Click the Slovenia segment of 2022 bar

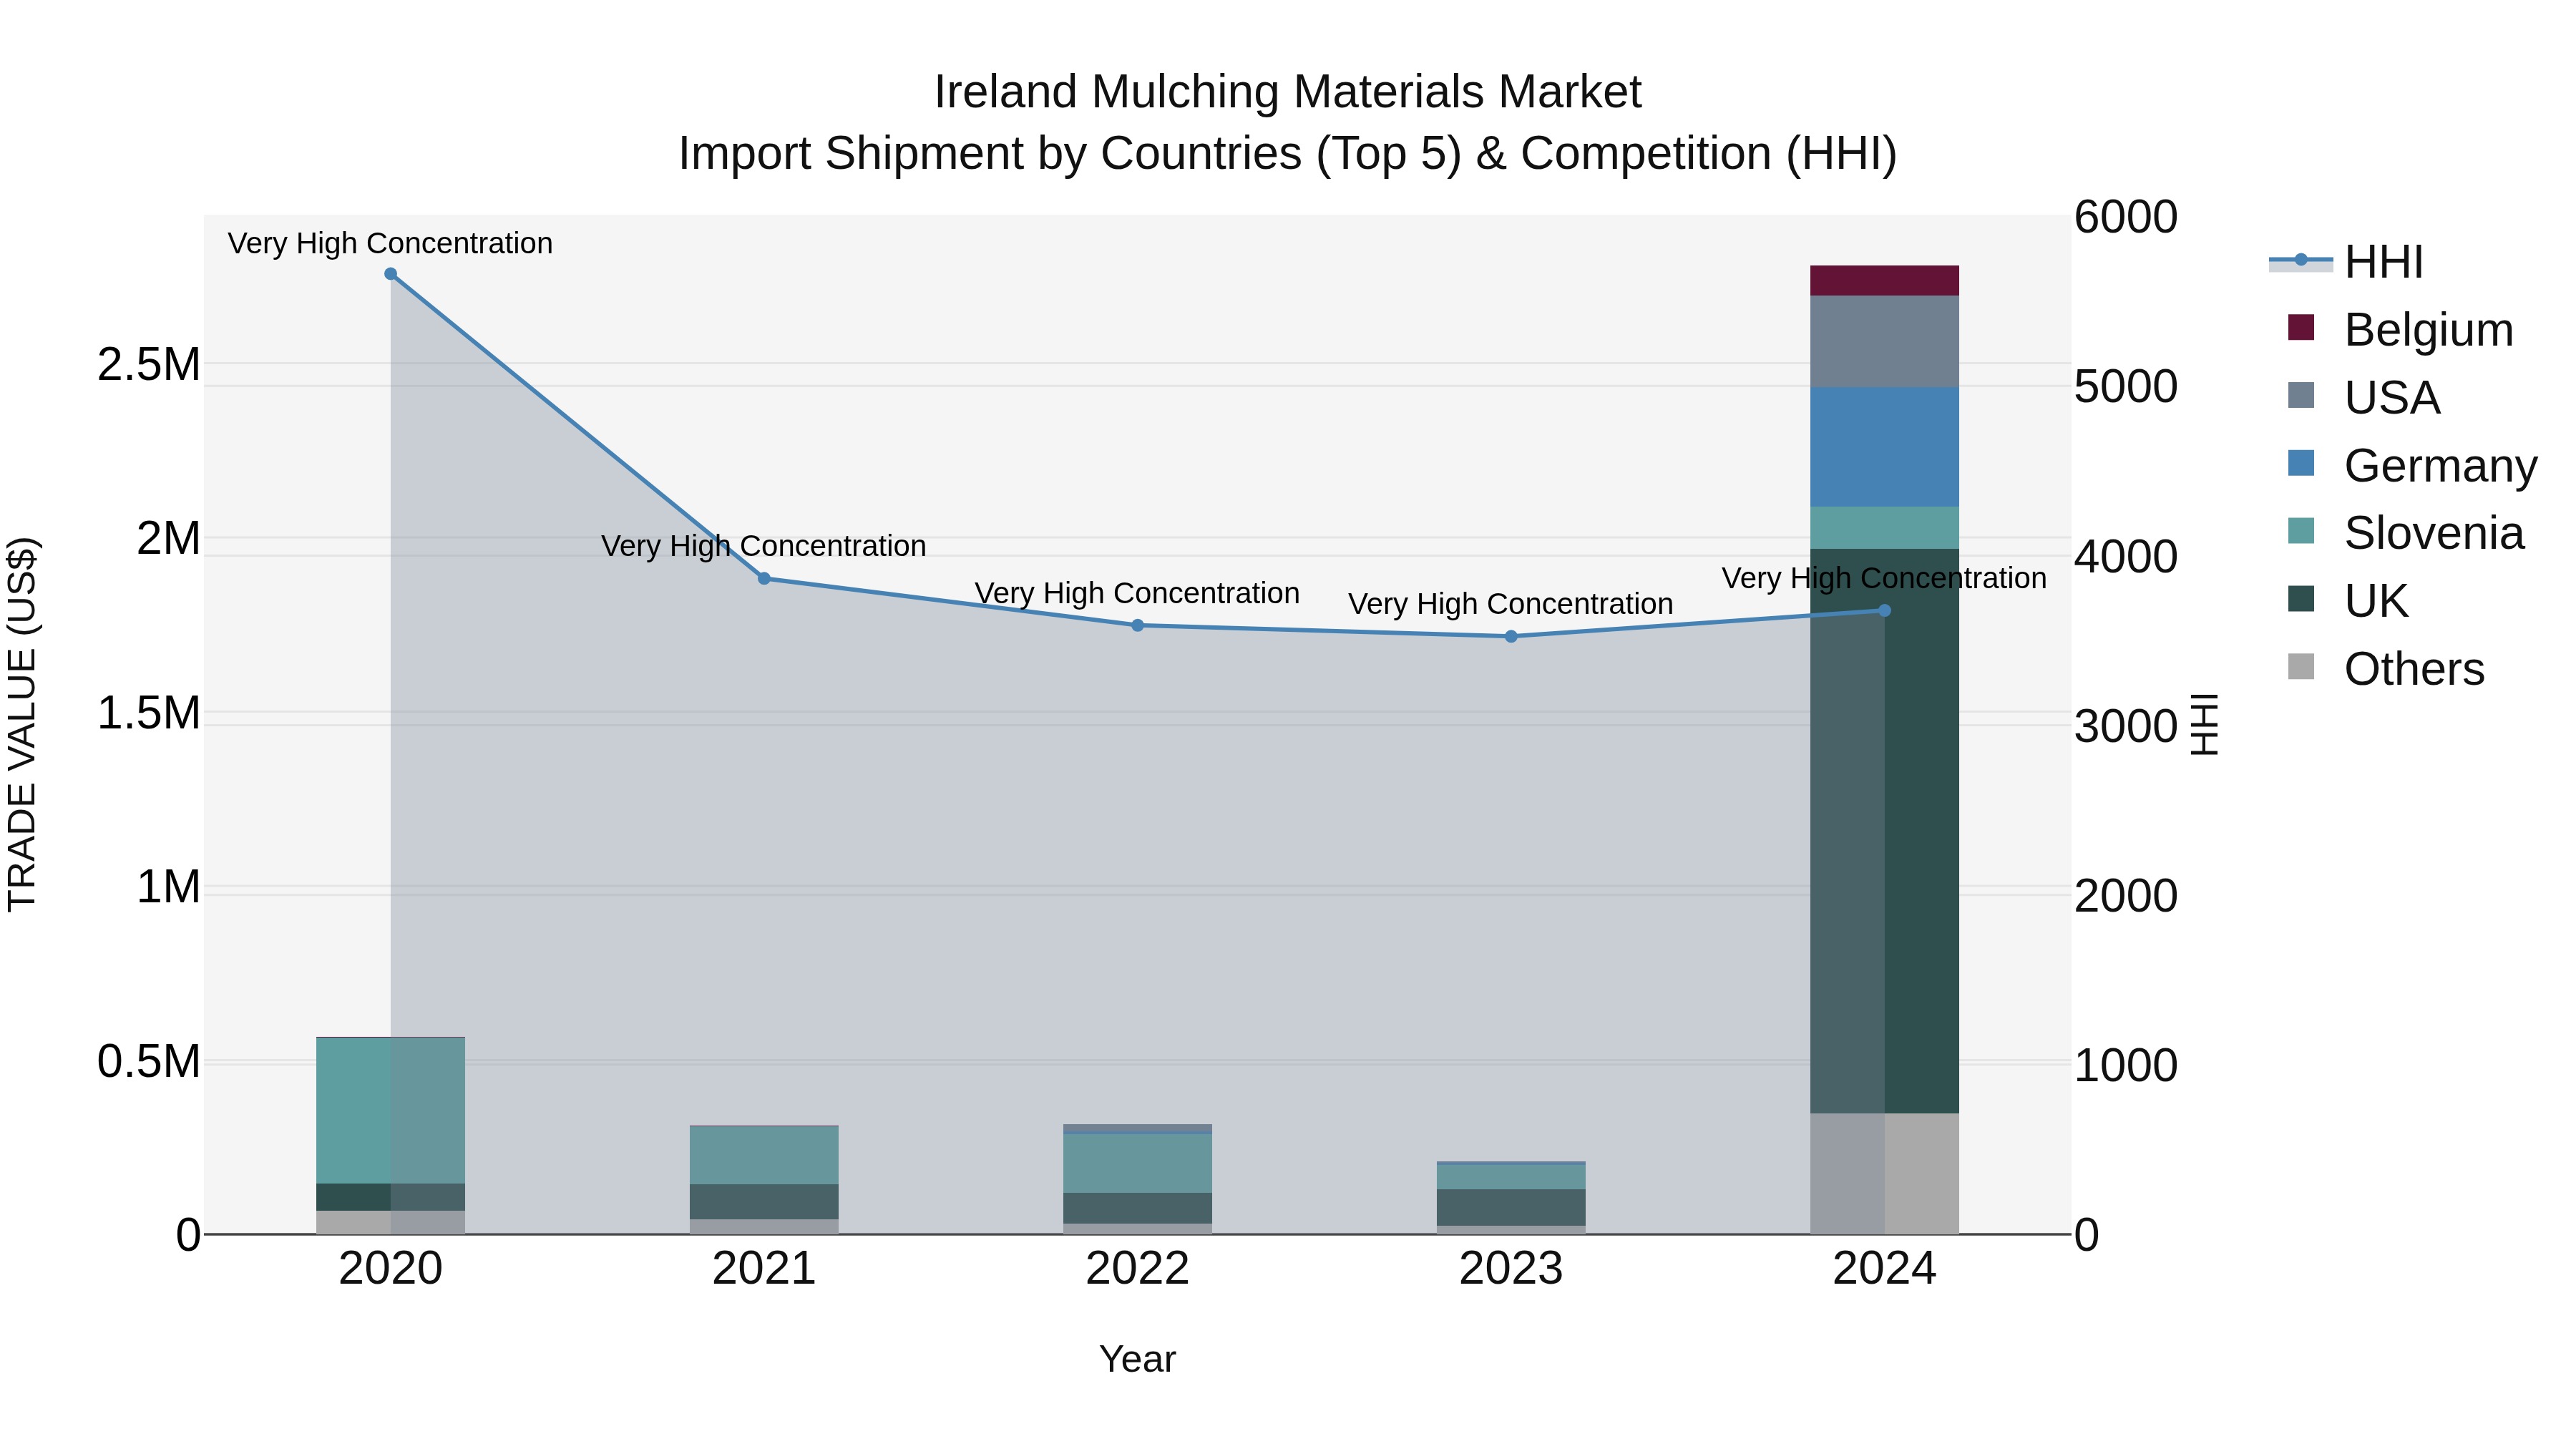pyautogui.click(x=1138, y=1164)
